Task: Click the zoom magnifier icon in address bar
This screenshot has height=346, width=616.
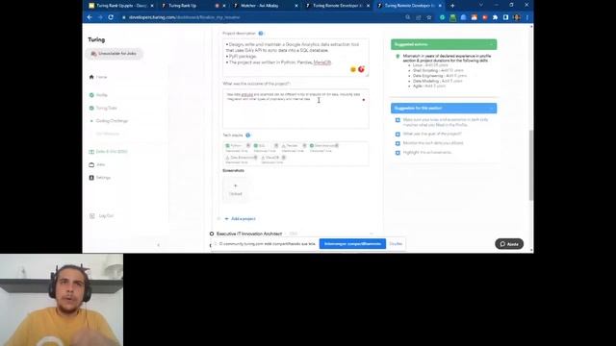Action: (x=408, y=17)
